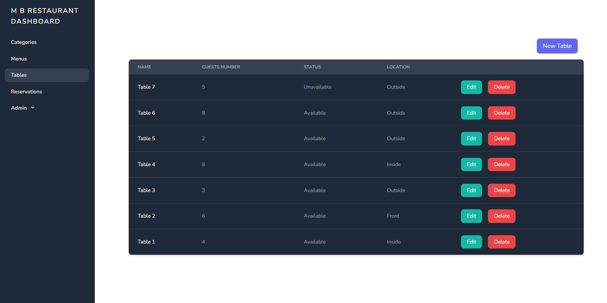
Task: Select the 'Table 2' name cell
Action: (146, 216)
